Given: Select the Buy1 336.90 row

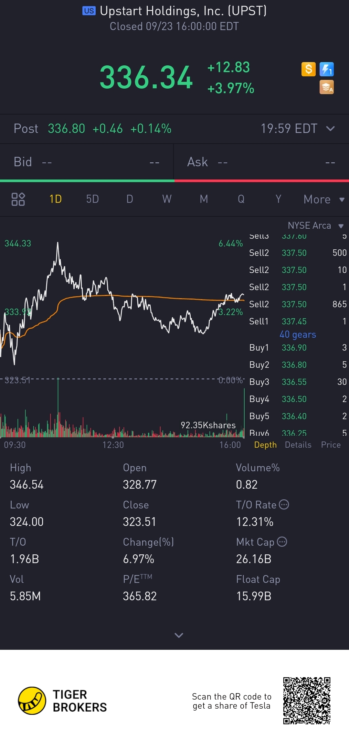Looking at the screenshot, I should tap(298, 347).
